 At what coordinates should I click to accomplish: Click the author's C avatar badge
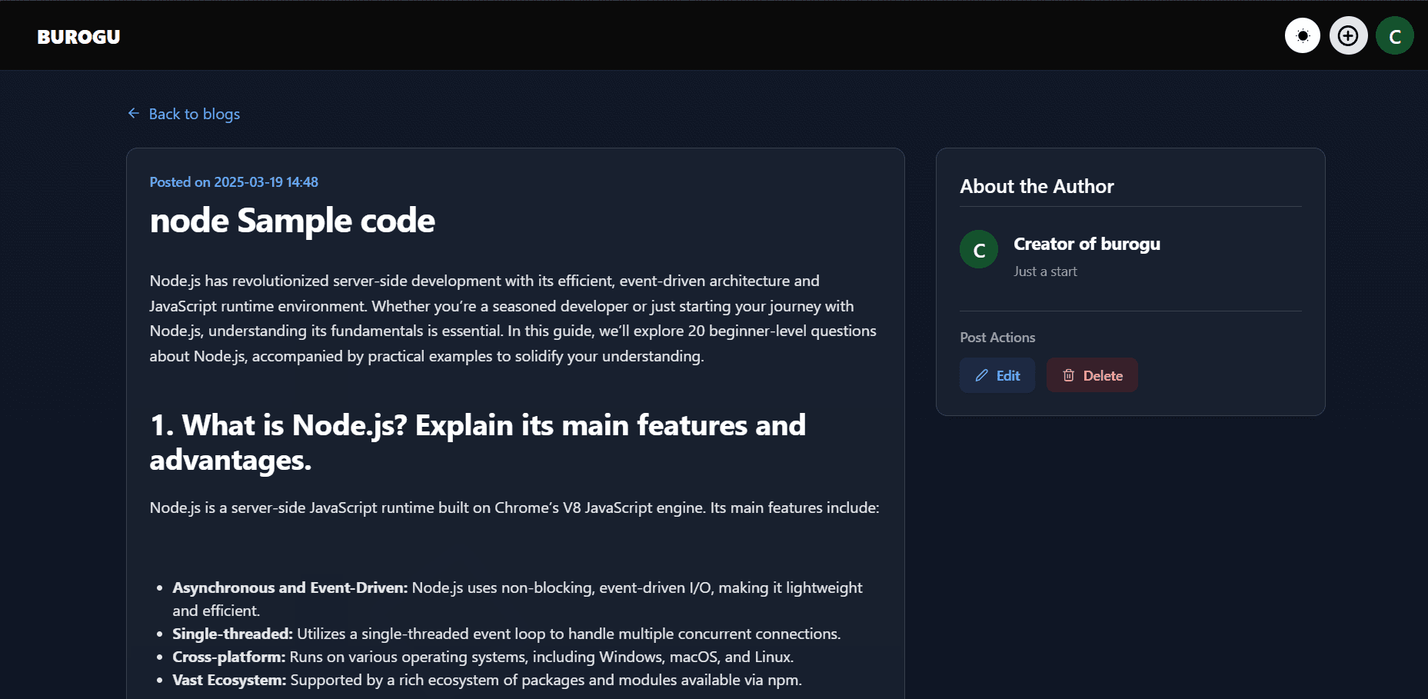pyautogui.click(x=978, y=249)
